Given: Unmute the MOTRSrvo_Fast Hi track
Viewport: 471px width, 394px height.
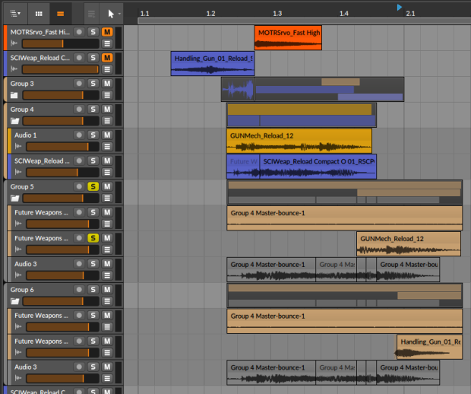Looking at the screenshot, I should tap(107, 32).
